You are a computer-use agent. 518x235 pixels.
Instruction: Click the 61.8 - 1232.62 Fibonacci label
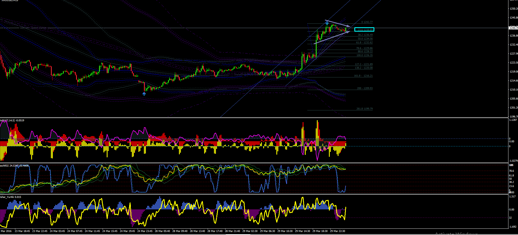(364, 43)
